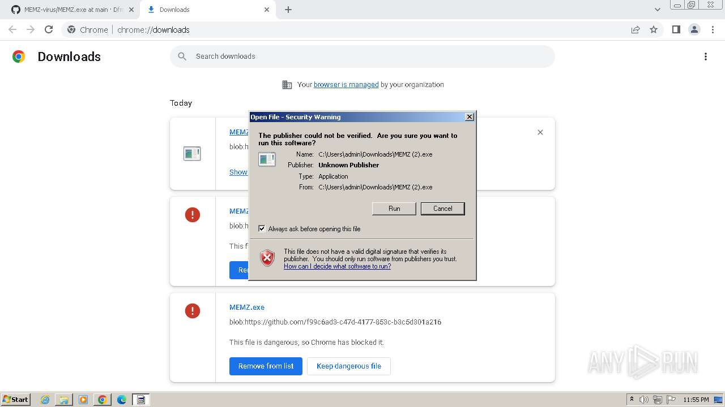This screenshot has width=725, height=407.
Task: Click the browser is managed link
Action: [x=346, y=85]
